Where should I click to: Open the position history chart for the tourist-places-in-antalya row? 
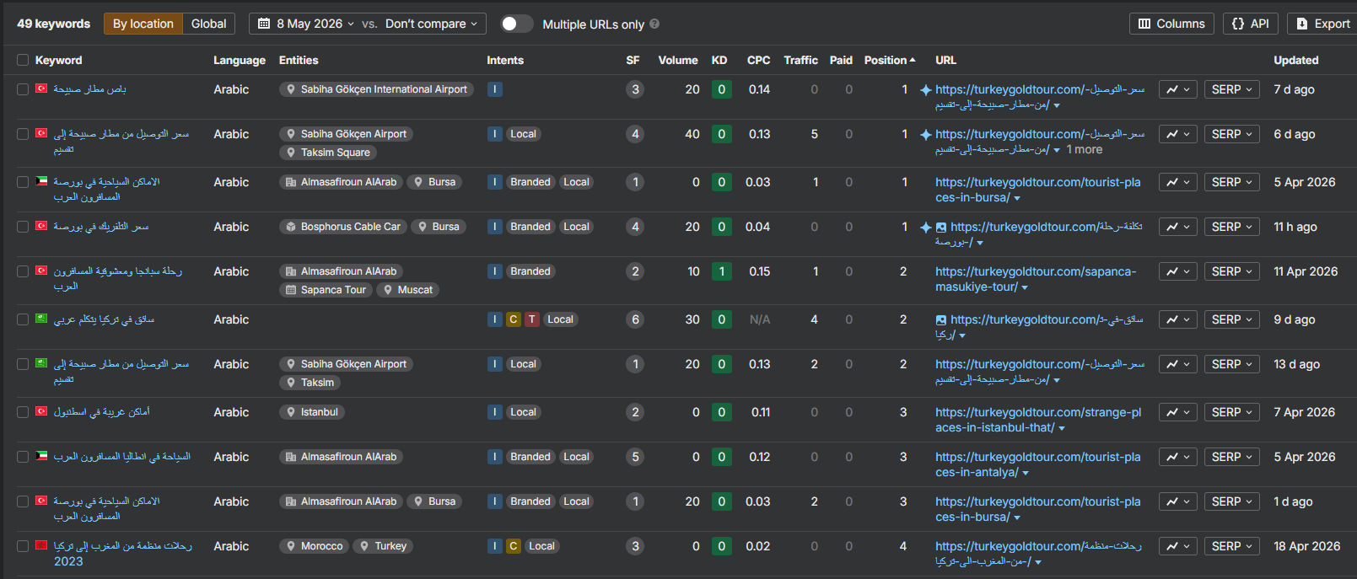1178,457
